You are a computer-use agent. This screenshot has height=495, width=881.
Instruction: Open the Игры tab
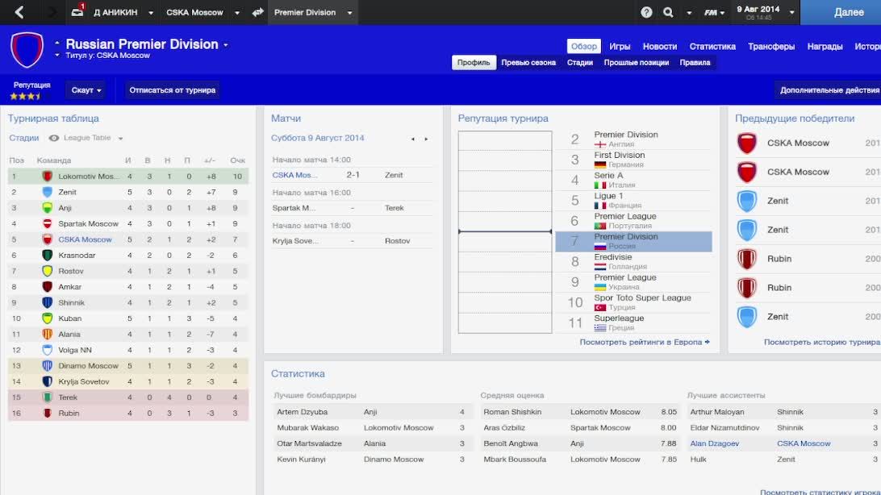coord(620,47)
